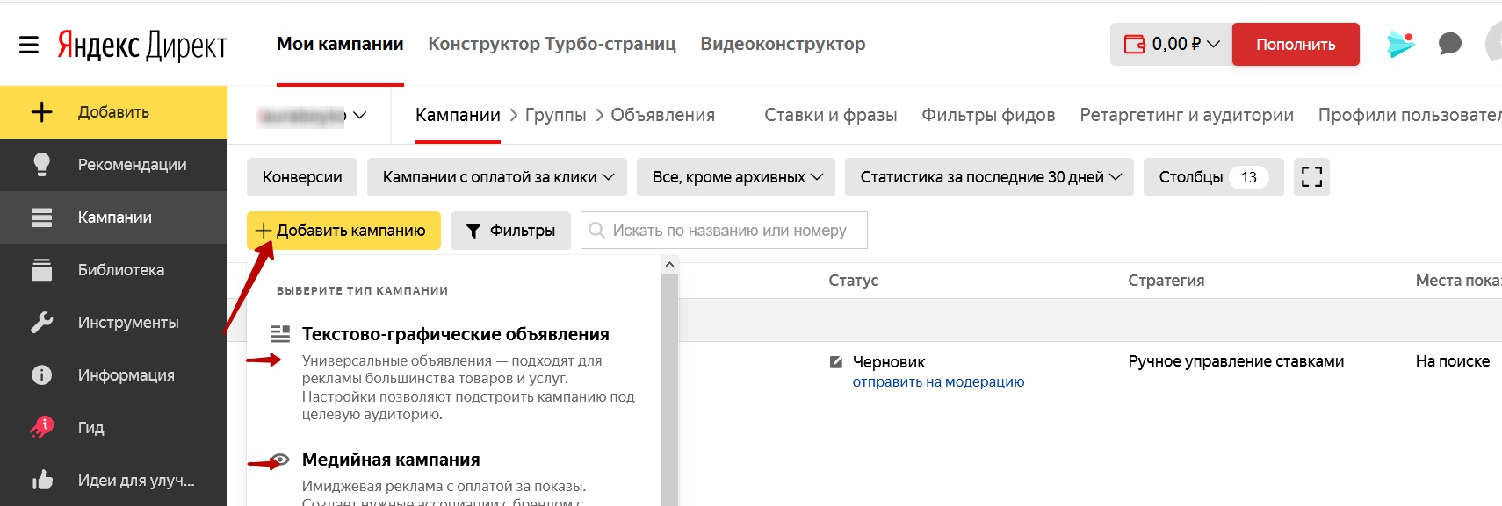Open Кампании с оплатой за клики dropdown
This screenshot has height=506, width=1502.
tap(497, 177)
